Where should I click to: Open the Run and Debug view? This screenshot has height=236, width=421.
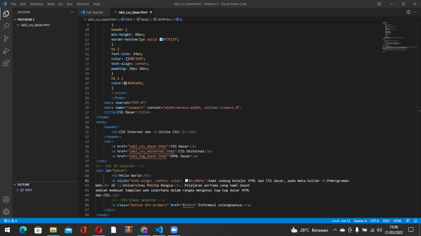pos(6,51)
